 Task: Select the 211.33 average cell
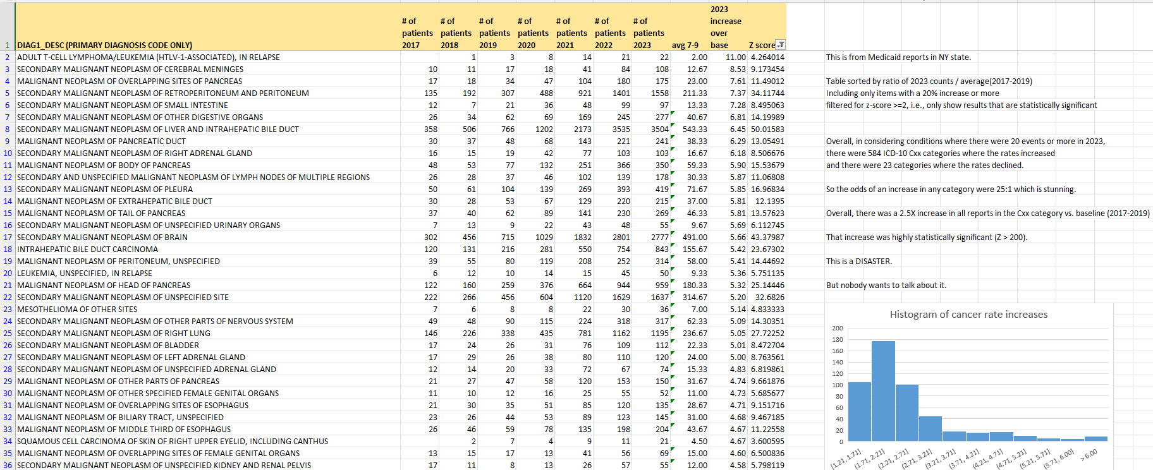tap(690, 93)
